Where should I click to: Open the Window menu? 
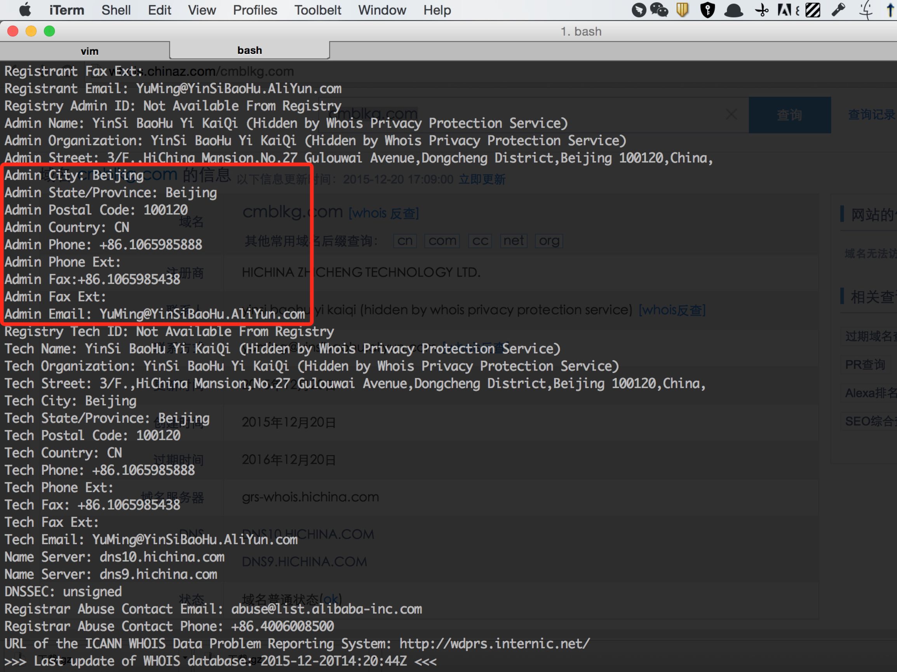381,10
